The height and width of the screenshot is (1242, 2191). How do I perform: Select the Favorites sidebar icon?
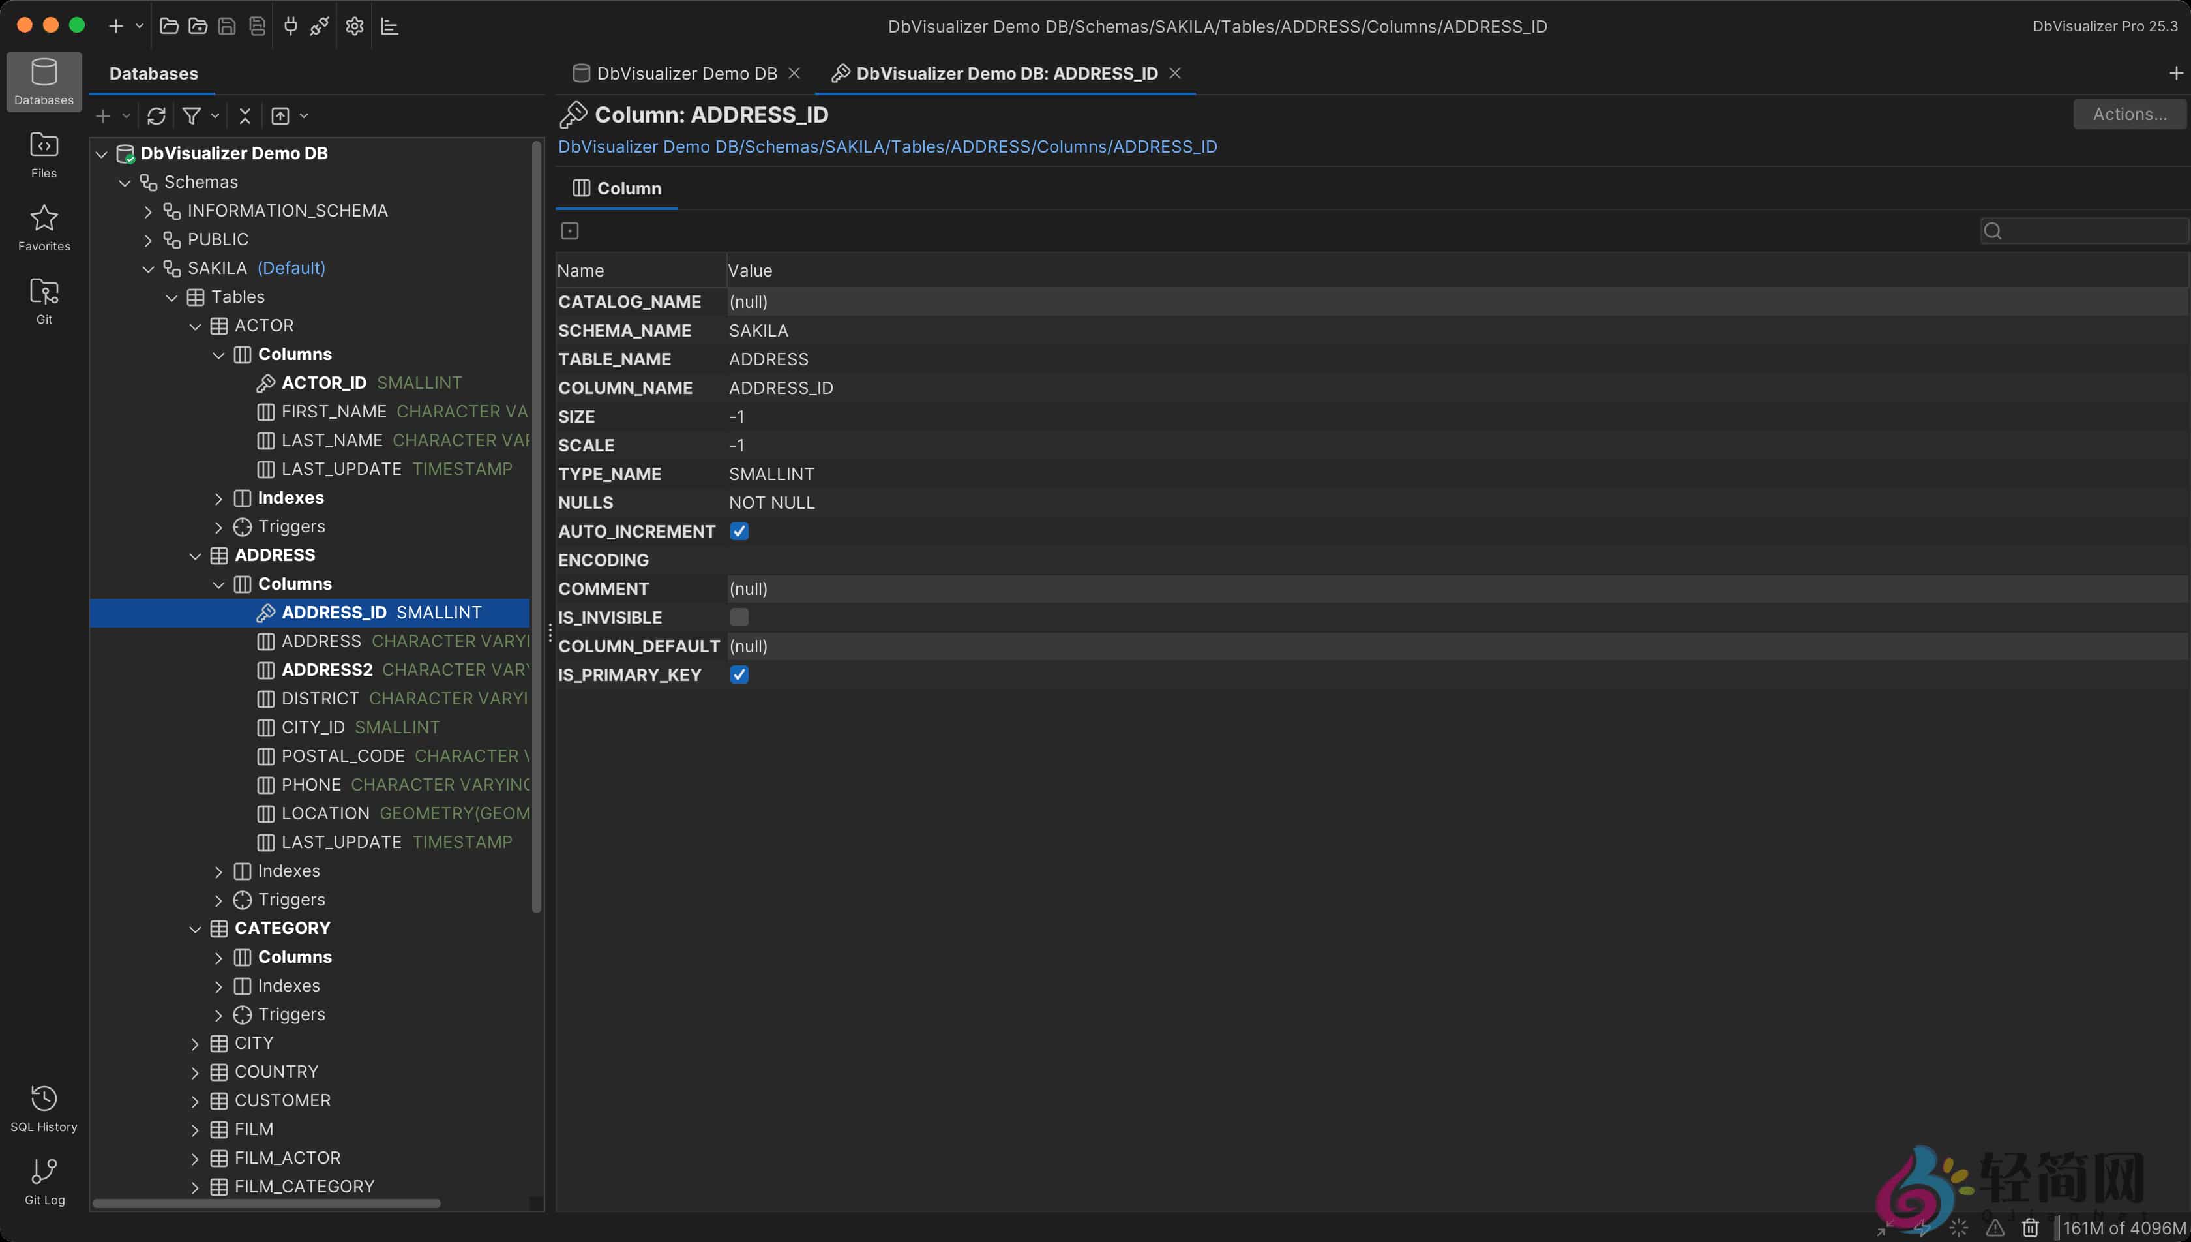tap(44, 226)
